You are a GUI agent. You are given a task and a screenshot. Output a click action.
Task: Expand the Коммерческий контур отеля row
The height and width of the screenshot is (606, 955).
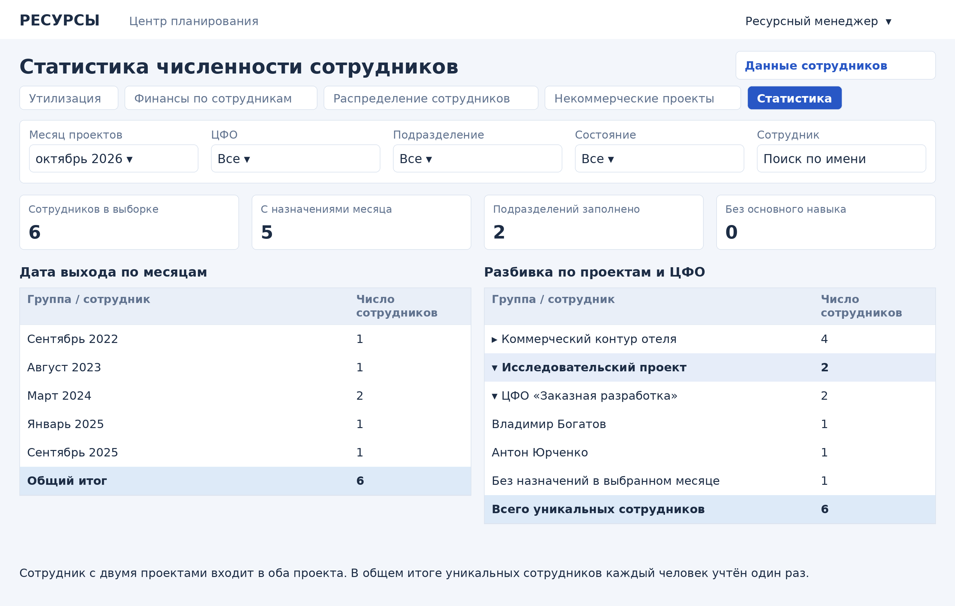(x=709, y=339)
